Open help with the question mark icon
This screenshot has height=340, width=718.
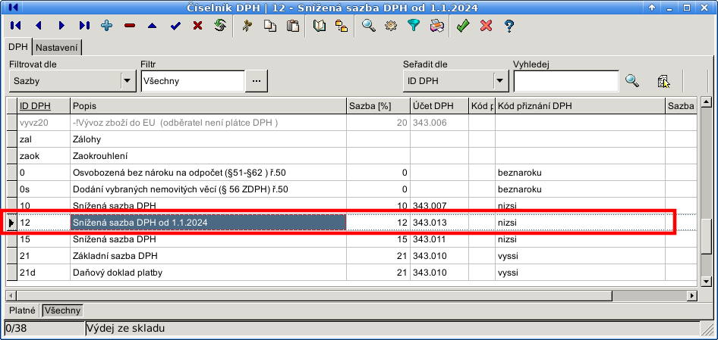509,26
